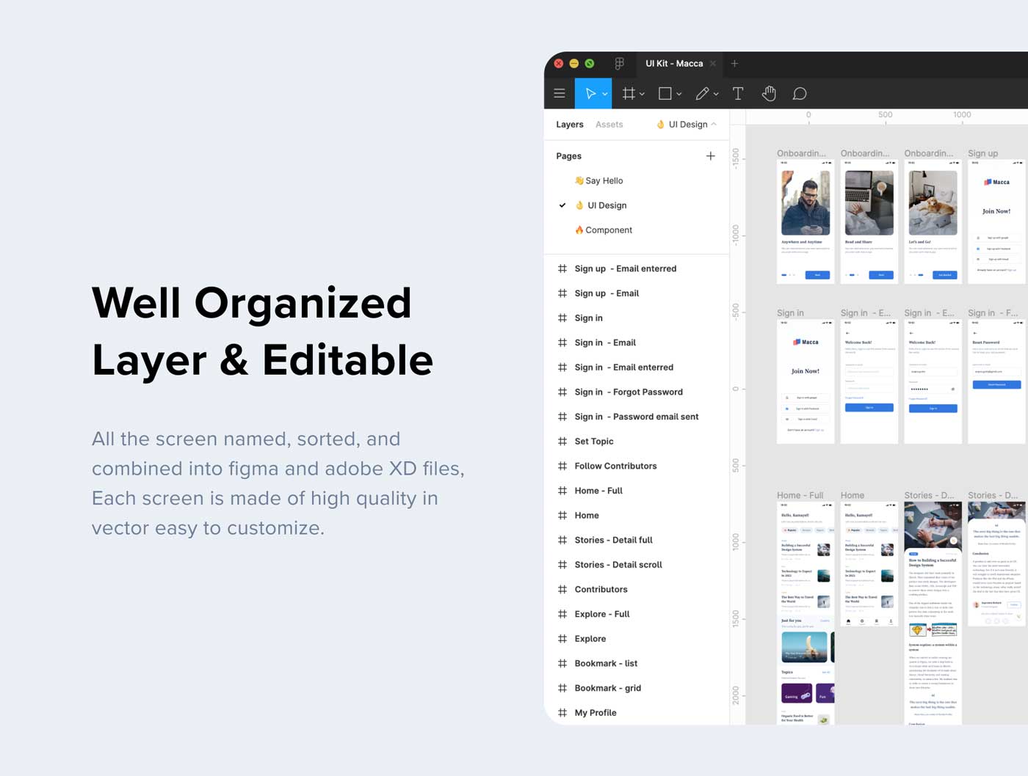
Task: Click the Sign up screen thumbnail on canvas
Action: coord(996,222)
